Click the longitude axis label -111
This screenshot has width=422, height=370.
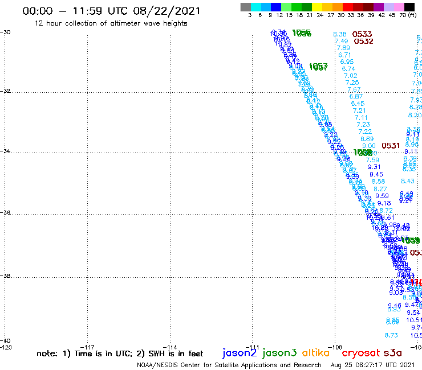pos(252,347)
